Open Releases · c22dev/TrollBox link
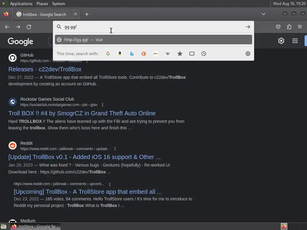307x230 pixels. (45, 69)
